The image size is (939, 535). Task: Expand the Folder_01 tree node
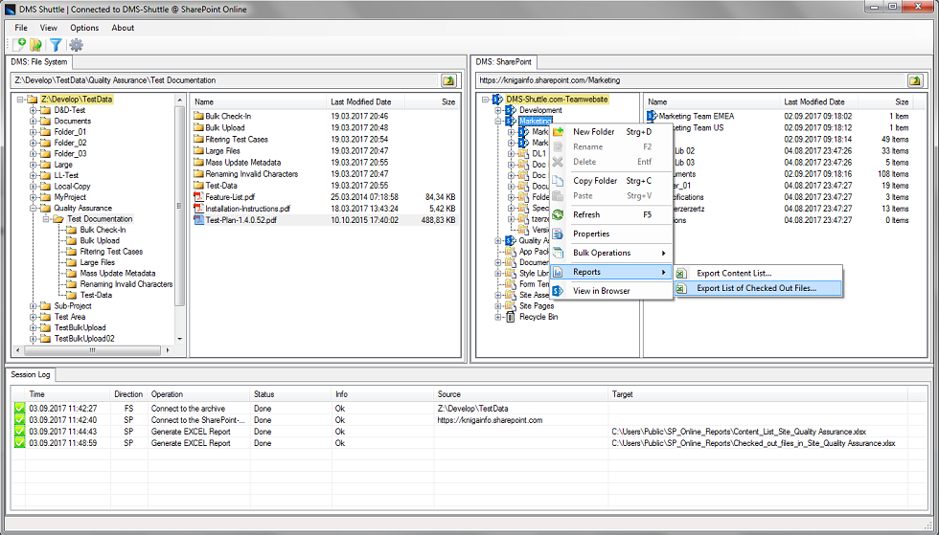[34, 132]
